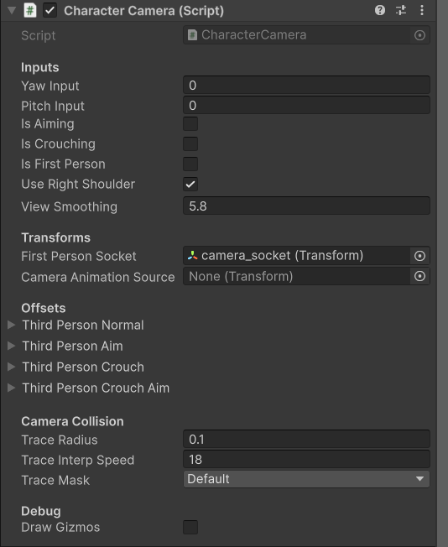Open the component help reference icon
The height and width of the screenshot is (547, 448).
pyautogui.click(x=380, y=10)
